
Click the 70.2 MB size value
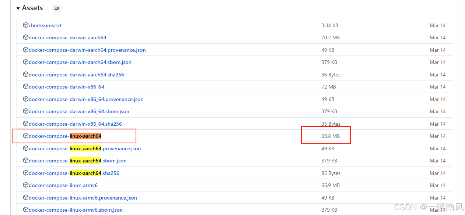(331, 37)
